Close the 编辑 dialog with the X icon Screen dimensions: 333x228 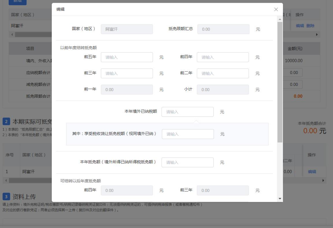[276, 10]
